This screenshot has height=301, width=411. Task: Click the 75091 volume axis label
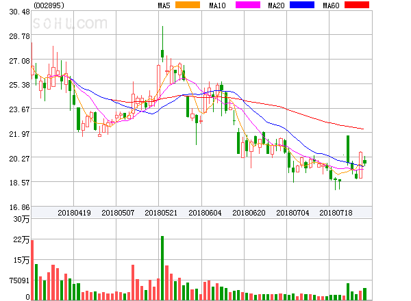(x=19, y=280)
